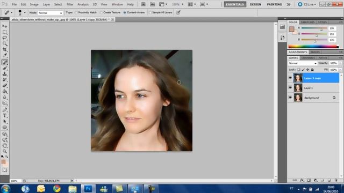
Task: Select the 3D Object Rotate tool
Action: [x=5, y=134]
